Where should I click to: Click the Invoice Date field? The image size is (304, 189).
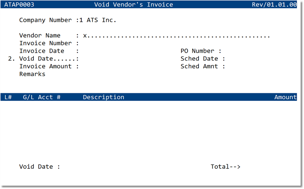coord(103,51)
